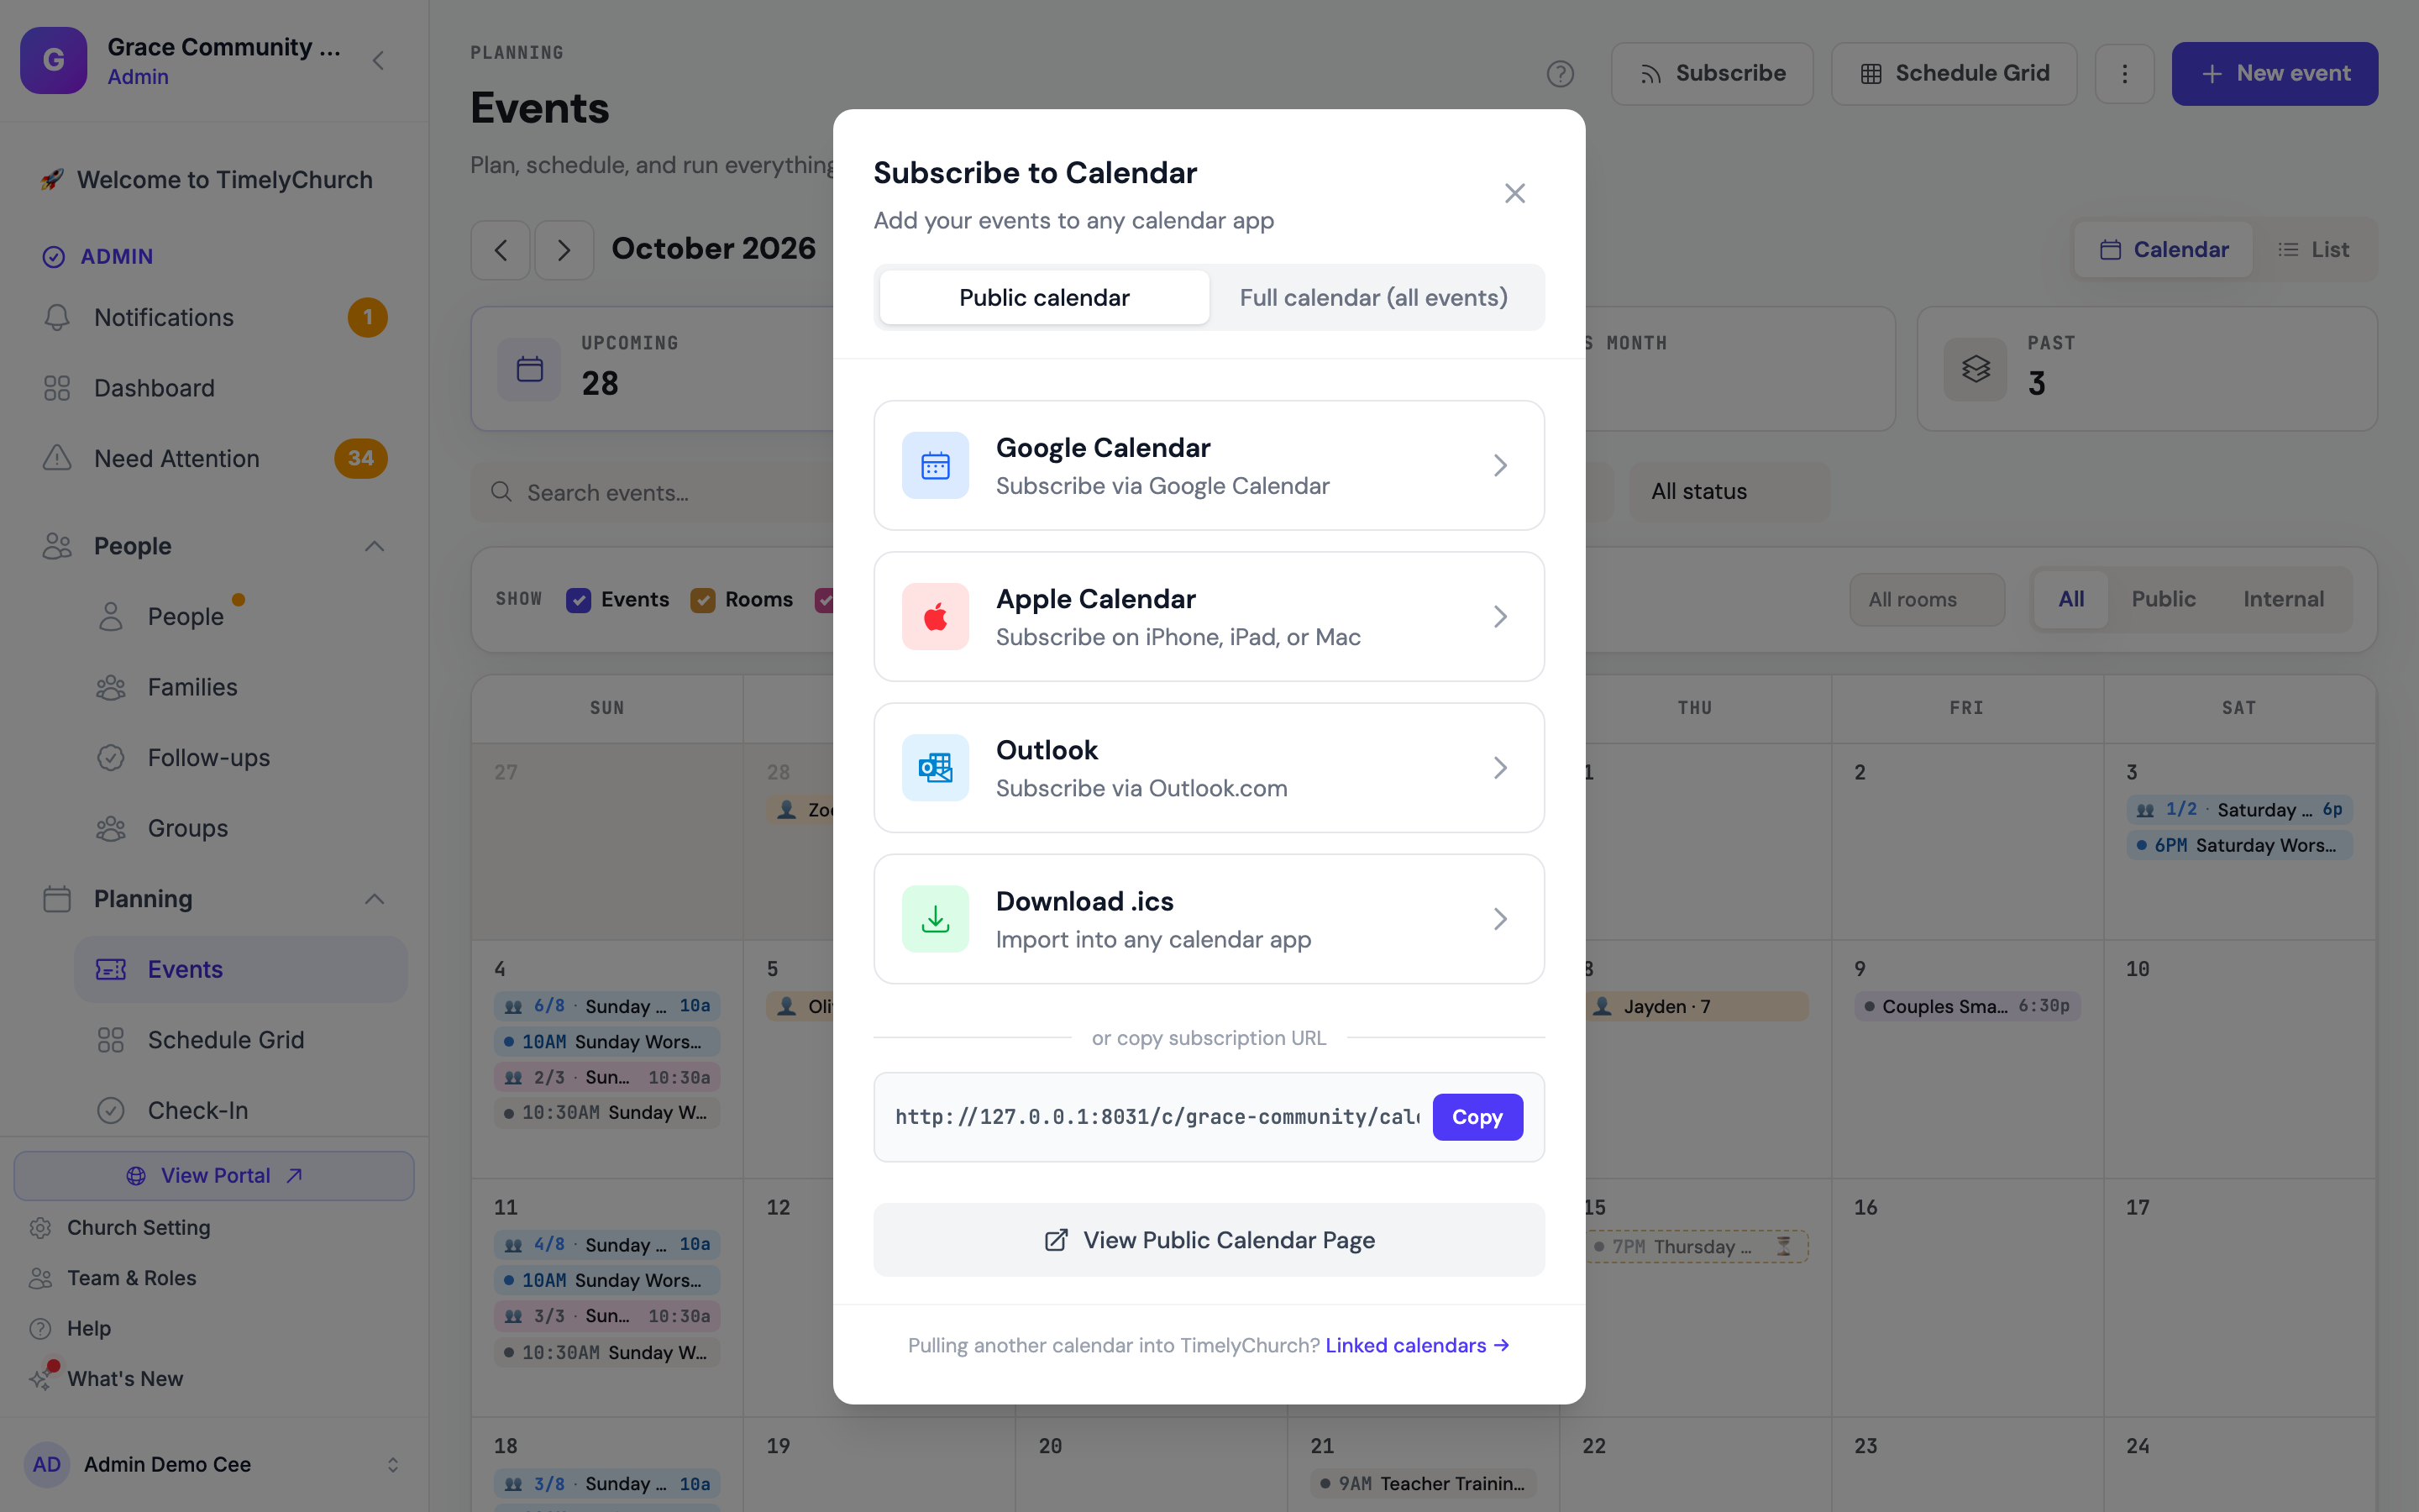This screenshot has height=1512, width=2419.
Task: Switch to List view toggle
Action: (x=2313, y=249)
